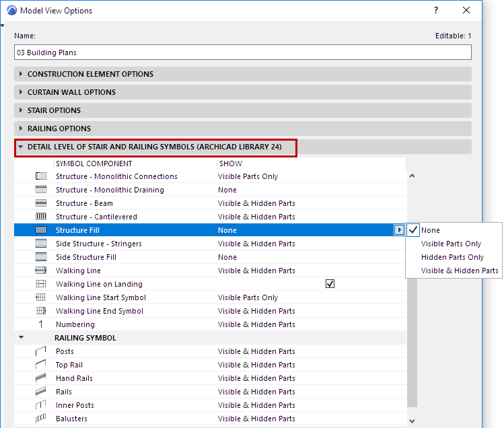504x428 pixels.
Task: Close the Model View Options dialog
Action: pyautogui.click(x=466, y=10)
